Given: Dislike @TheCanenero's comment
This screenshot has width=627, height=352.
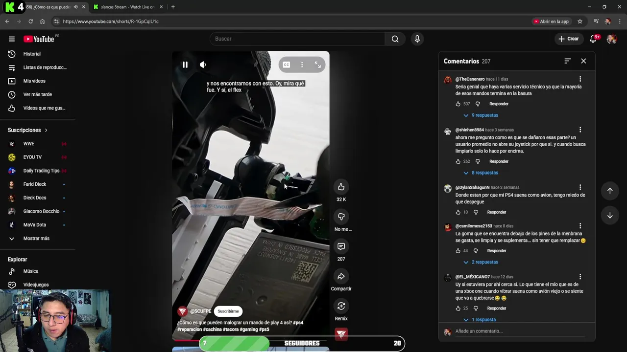Looking at the screenshot, I should tap(478, 104).
